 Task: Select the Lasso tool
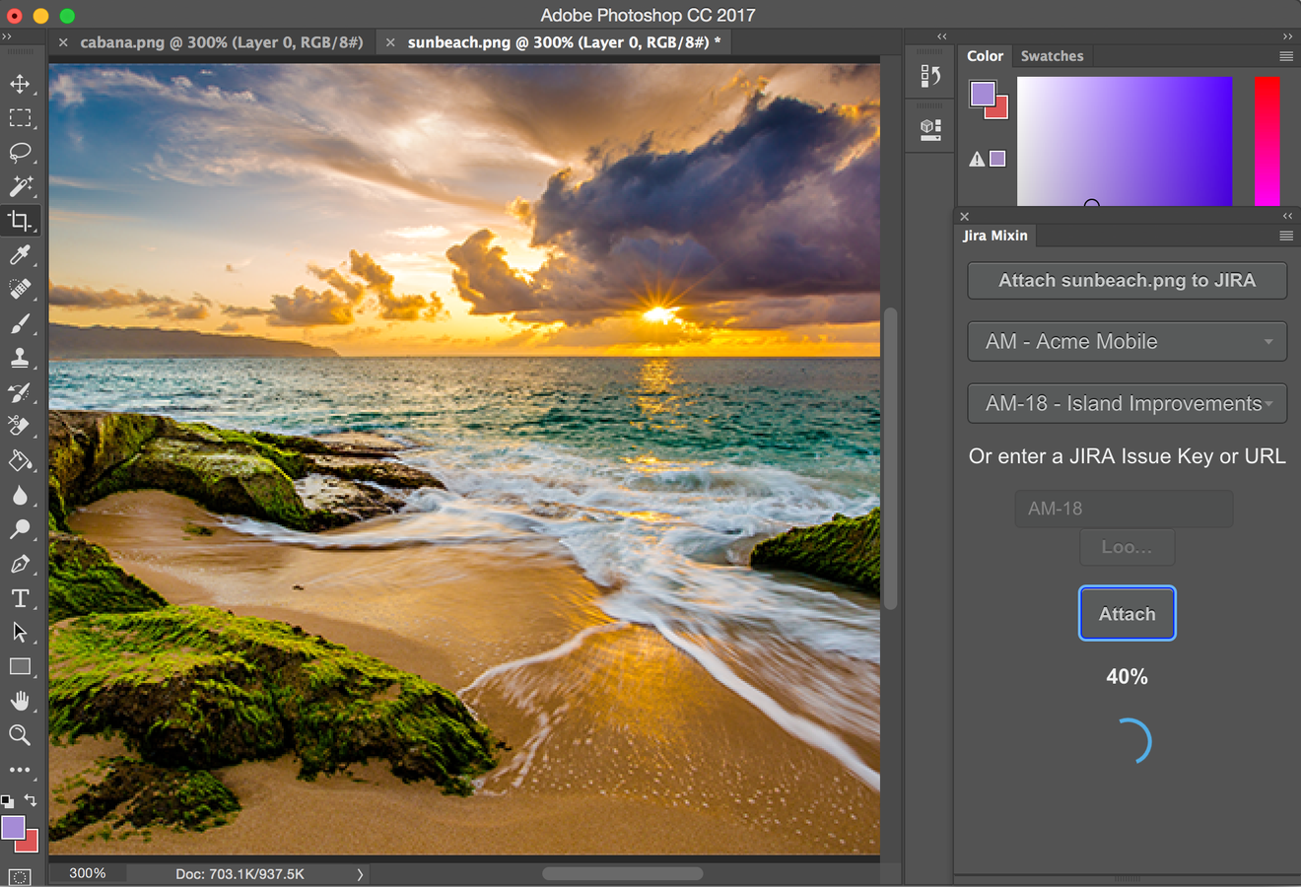click(20, 153)
